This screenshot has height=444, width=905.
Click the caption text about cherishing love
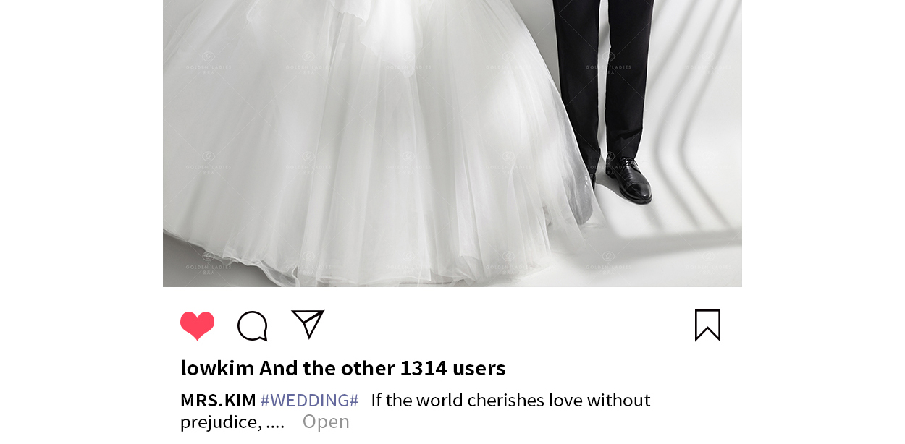(x=510, y=400)
